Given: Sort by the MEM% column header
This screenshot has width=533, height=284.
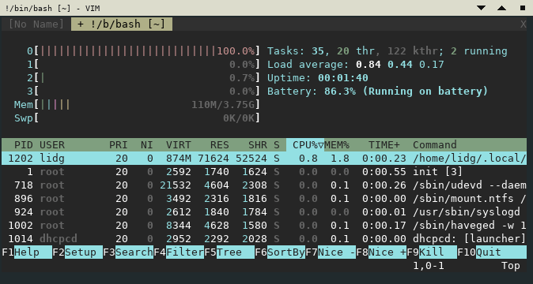Looking at the screenshot, I should (x=337, y=145).
